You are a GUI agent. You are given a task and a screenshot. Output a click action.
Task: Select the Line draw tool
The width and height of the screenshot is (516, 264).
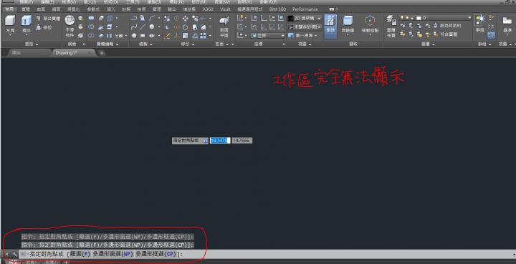(x=143, y=27)
